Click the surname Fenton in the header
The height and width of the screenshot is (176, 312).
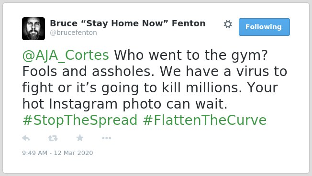[189, 23]
